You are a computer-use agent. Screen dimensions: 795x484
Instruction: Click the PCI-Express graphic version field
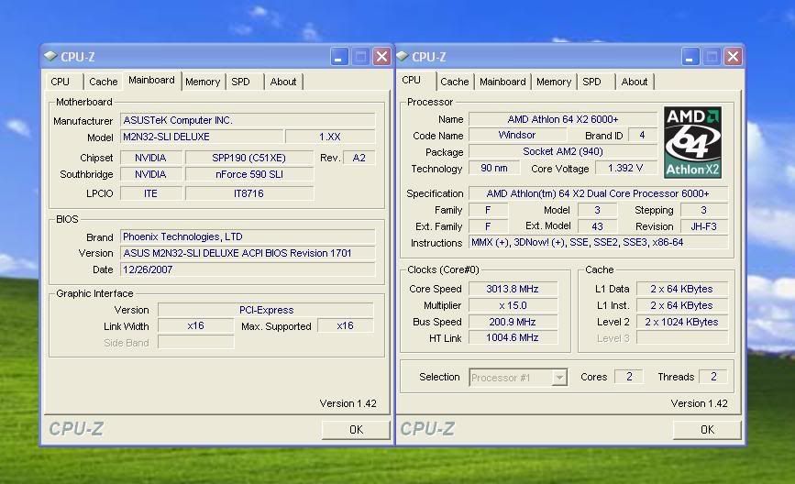[x=266, y=310]
